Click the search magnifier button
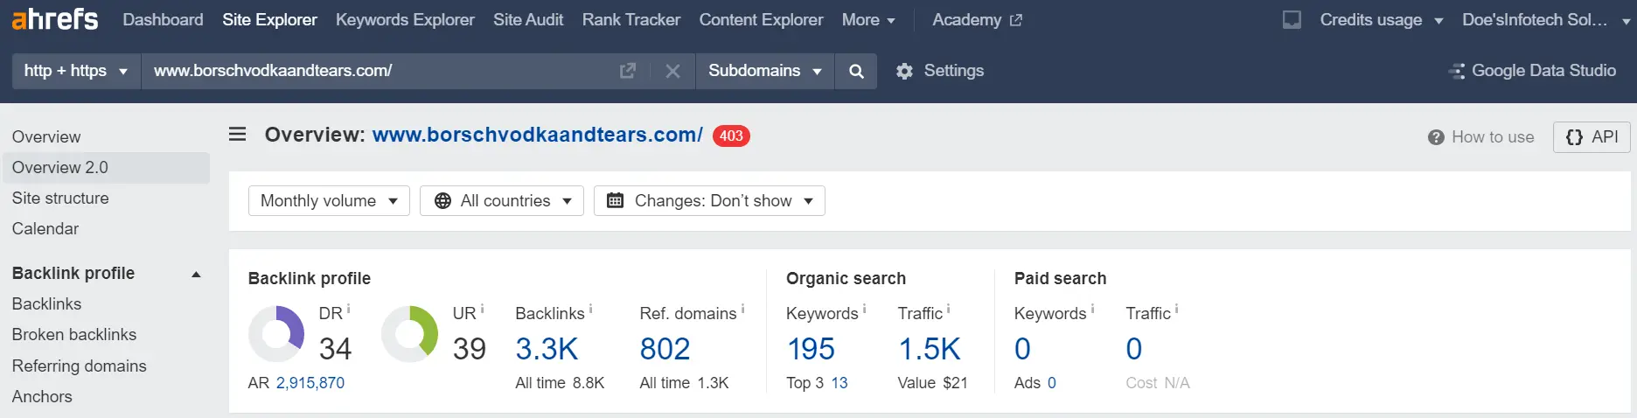1637x418 pixels. pyautogui.click(x=856, y=71)
